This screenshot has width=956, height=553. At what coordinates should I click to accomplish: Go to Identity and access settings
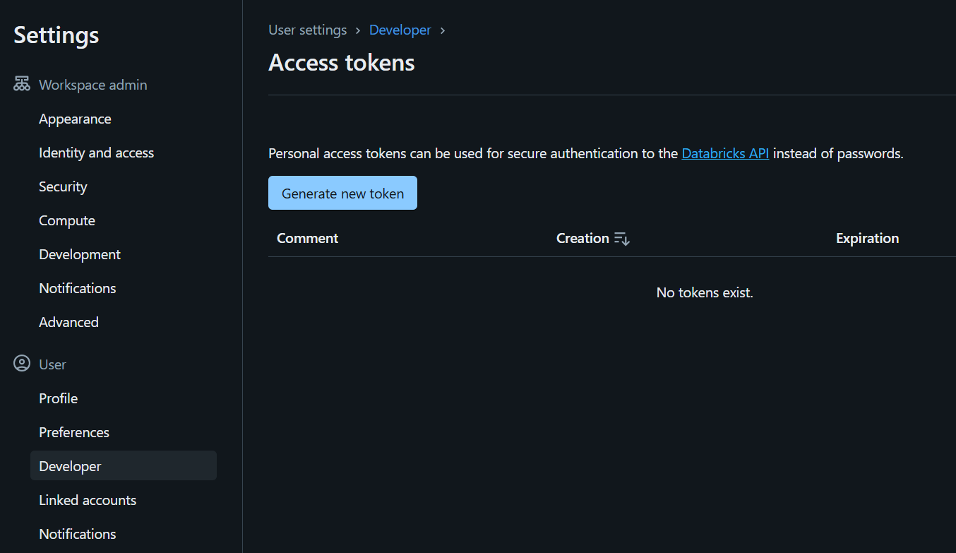tap(96, 153)
